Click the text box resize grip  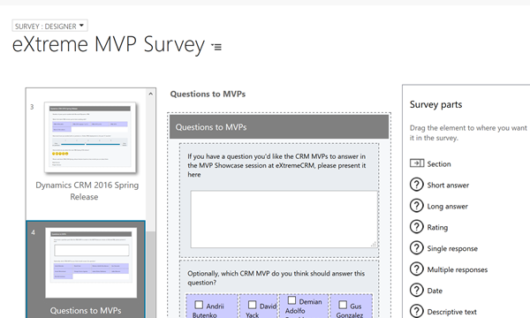[x=374, y=244]
